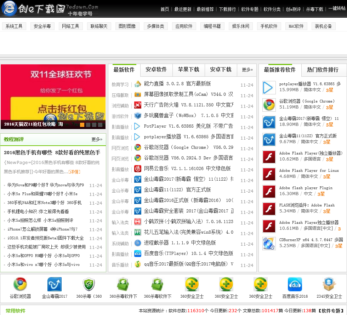347x315 pixels.
Task: Click the 百度音乐 TTPlayer icon in list
Action: [x=138, y=253]
